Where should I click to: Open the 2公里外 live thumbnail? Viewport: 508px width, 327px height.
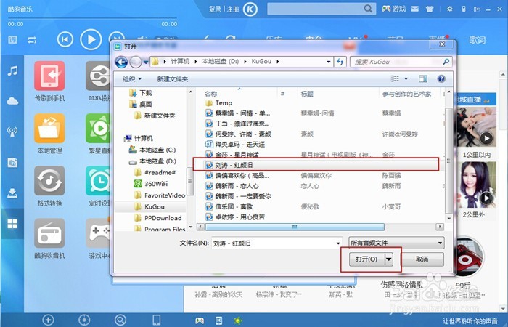click(x=476, y=185)
